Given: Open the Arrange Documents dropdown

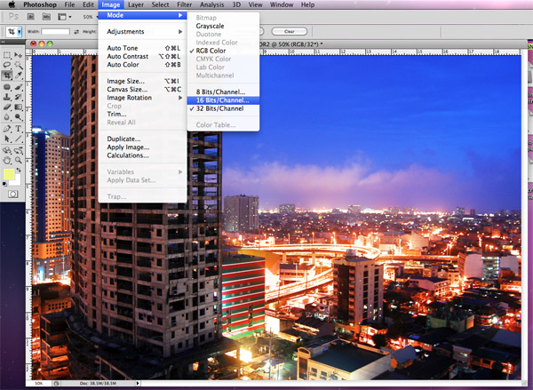Looking at the screenshot, I should pyautogui.click(x=64, y=16).
